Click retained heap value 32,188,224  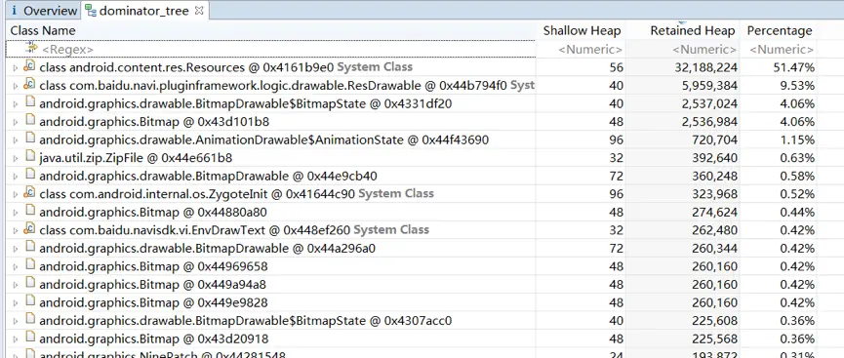pos(706,68)
